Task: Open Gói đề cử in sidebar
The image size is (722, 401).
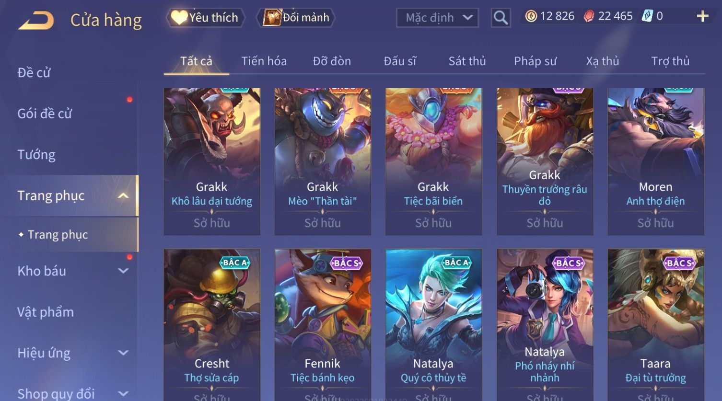Action: (45, 114)
